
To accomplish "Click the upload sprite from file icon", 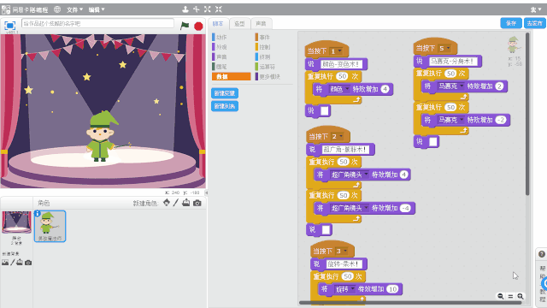I will 186,203.
